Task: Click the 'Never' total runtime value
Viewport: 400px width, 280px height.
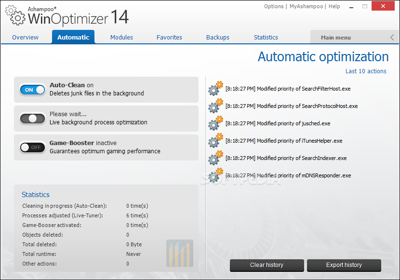Action: click(x=133, y=254)
